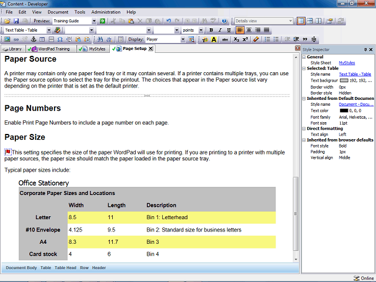Switch to the MyStyles tab
The width and height of the screenshot is (376, 282).
pos(93,49)
